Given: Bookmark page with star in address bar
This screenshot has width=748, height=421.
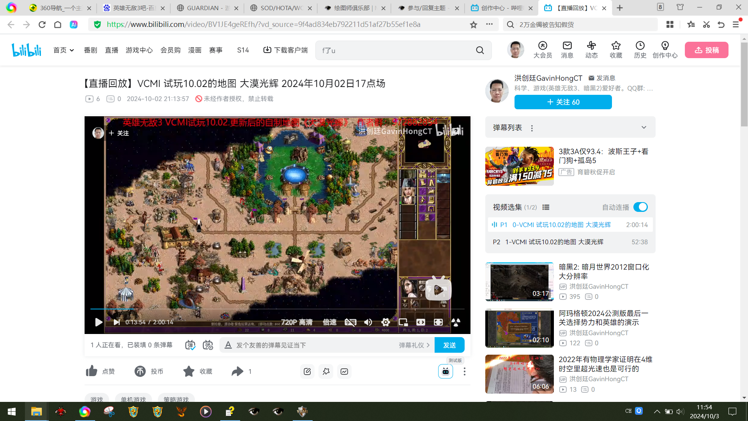Looking at the screenshot, I should tap(473, 25).
